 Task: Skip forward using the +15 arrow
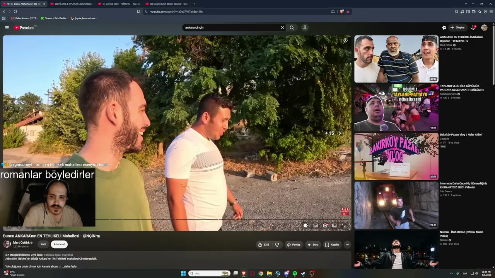coord(340,133)
